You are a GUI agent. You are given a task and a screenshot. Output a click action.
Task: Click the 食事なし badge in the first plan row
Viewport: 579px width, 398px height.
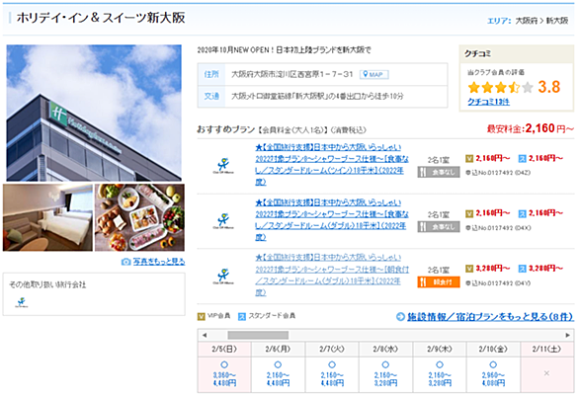click(x=439, y=172)
